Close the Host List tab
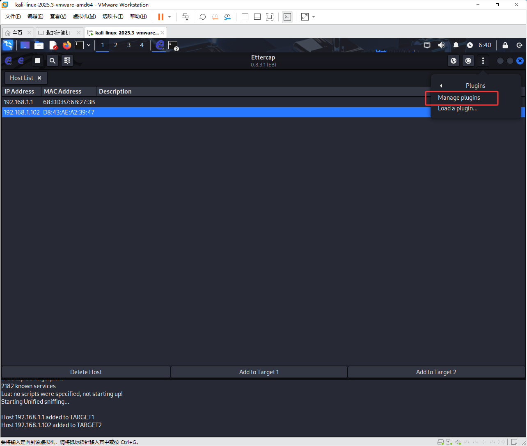Screen dimensions: 527x446 pos(39,78)
